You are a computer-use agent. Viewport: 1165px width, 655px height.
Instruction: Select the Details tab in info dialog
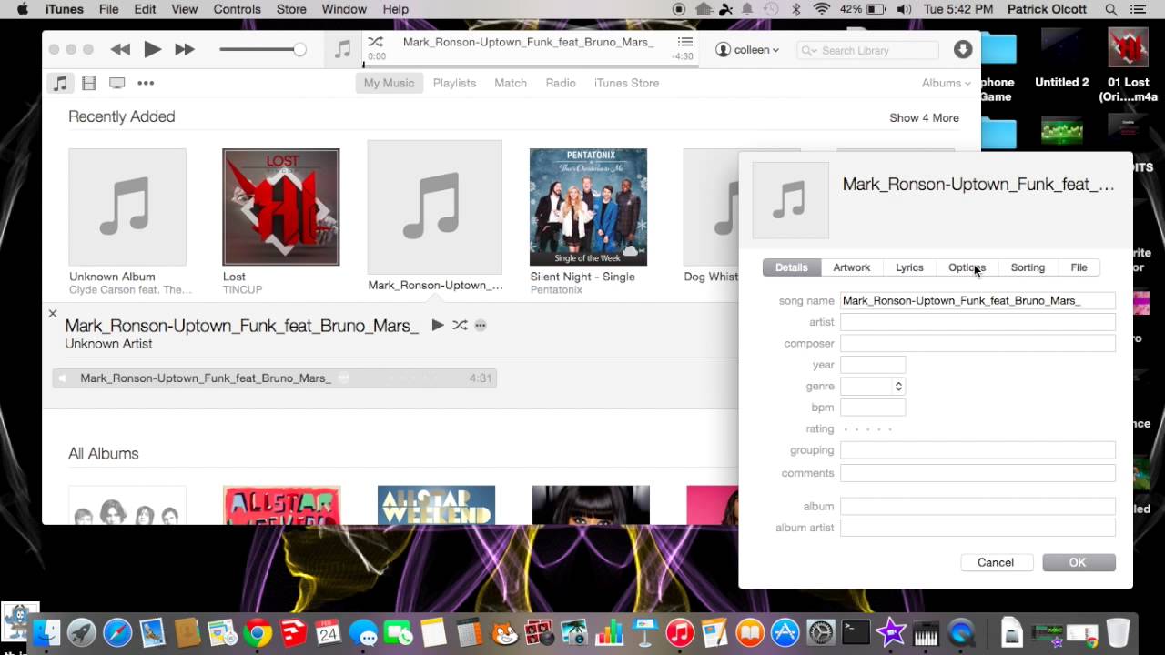(x=791, y=267)
